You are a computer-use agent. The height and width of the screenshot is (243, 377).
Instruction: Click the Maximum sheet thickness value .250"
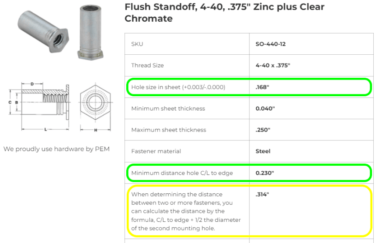click(x=263, y=130)
